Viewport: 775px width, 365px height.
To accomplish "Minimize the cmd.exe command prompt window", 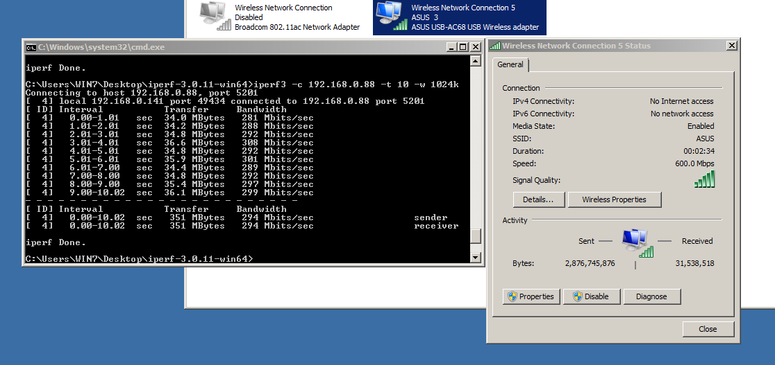I will pos(451,47).
